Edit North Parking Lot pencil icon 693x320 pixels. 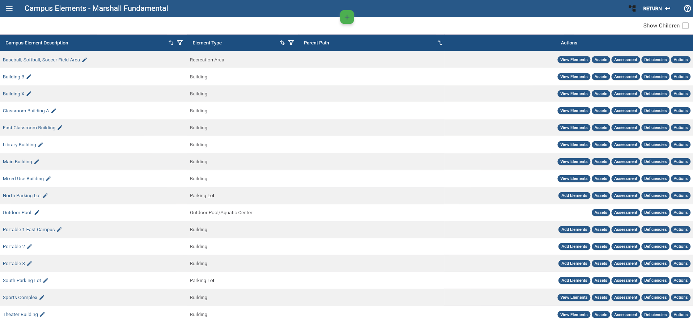[45, 195]
